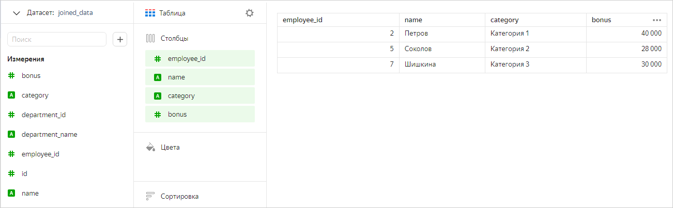Open the joined_data dataset link
The image size is (673, 208).
click(75, 13)
